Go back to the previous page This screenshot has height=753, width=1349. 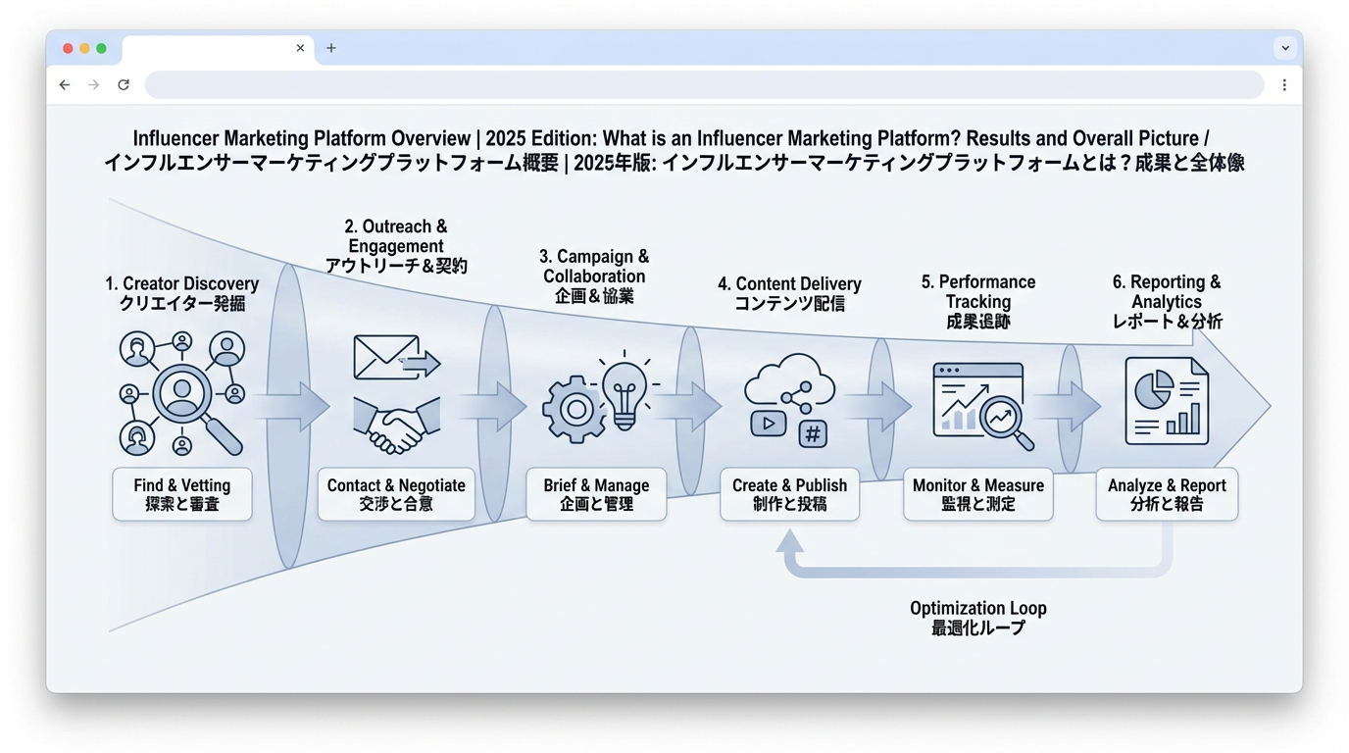(x=65, y=85)
